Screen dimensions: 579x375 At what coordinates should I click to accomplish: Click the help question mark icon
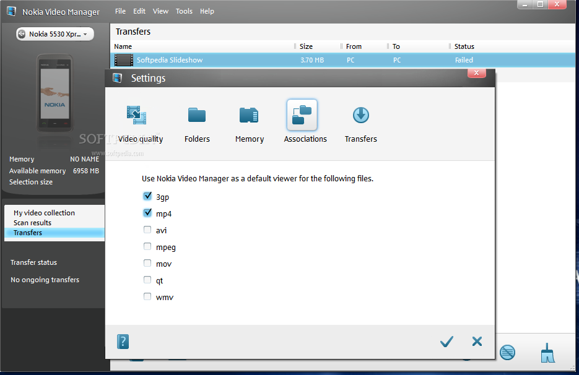tap(123, 342)
